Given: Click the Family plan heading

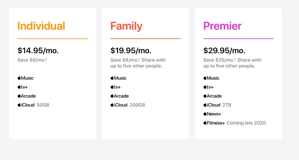Looking at the screenshot, I should point(126,26).
